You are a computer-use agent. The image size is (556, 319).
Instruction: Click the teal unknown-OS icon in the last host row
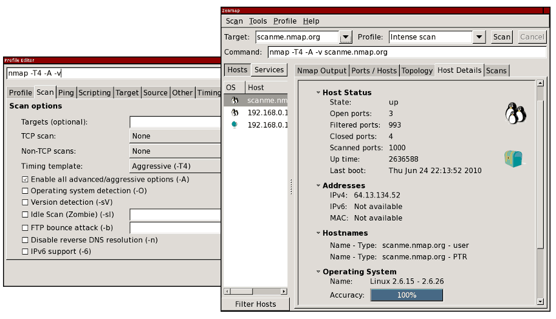click(x=235, y=125)
